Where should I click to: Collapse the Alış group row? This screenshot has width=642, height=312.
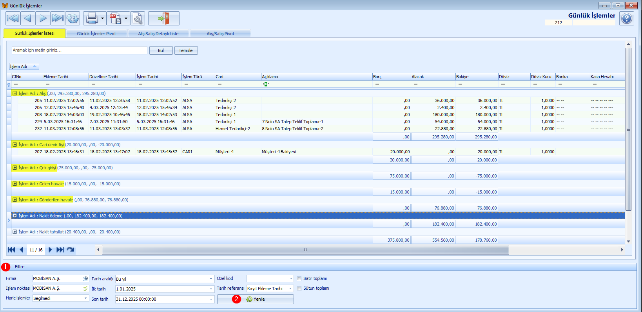pos(15,93)
